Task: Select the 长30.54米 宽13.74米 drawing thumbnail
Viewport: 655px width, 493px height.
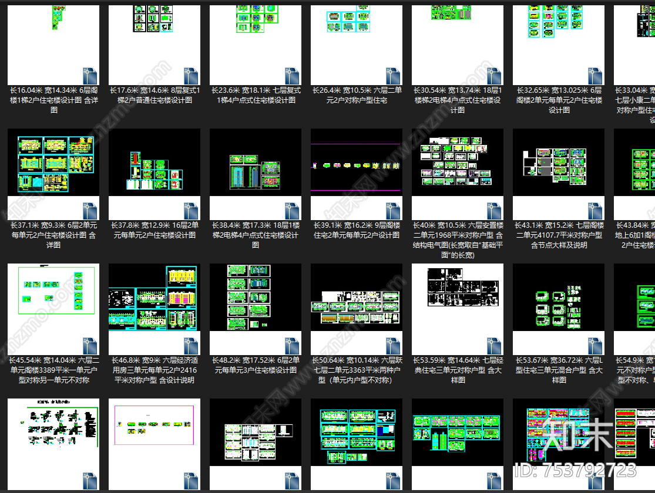Action: 458,45
